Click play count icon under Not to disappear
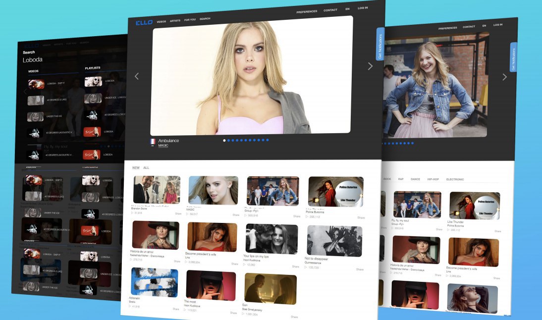 tap(306, 267)
